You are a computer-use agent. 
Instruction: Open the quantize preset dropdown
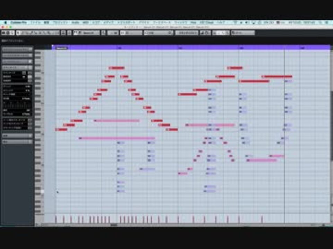click(159, 33)
